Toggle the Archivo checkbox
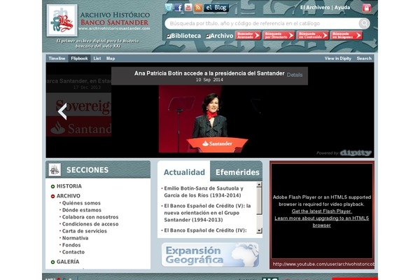 pyautogui.click(x=208, y=36)
